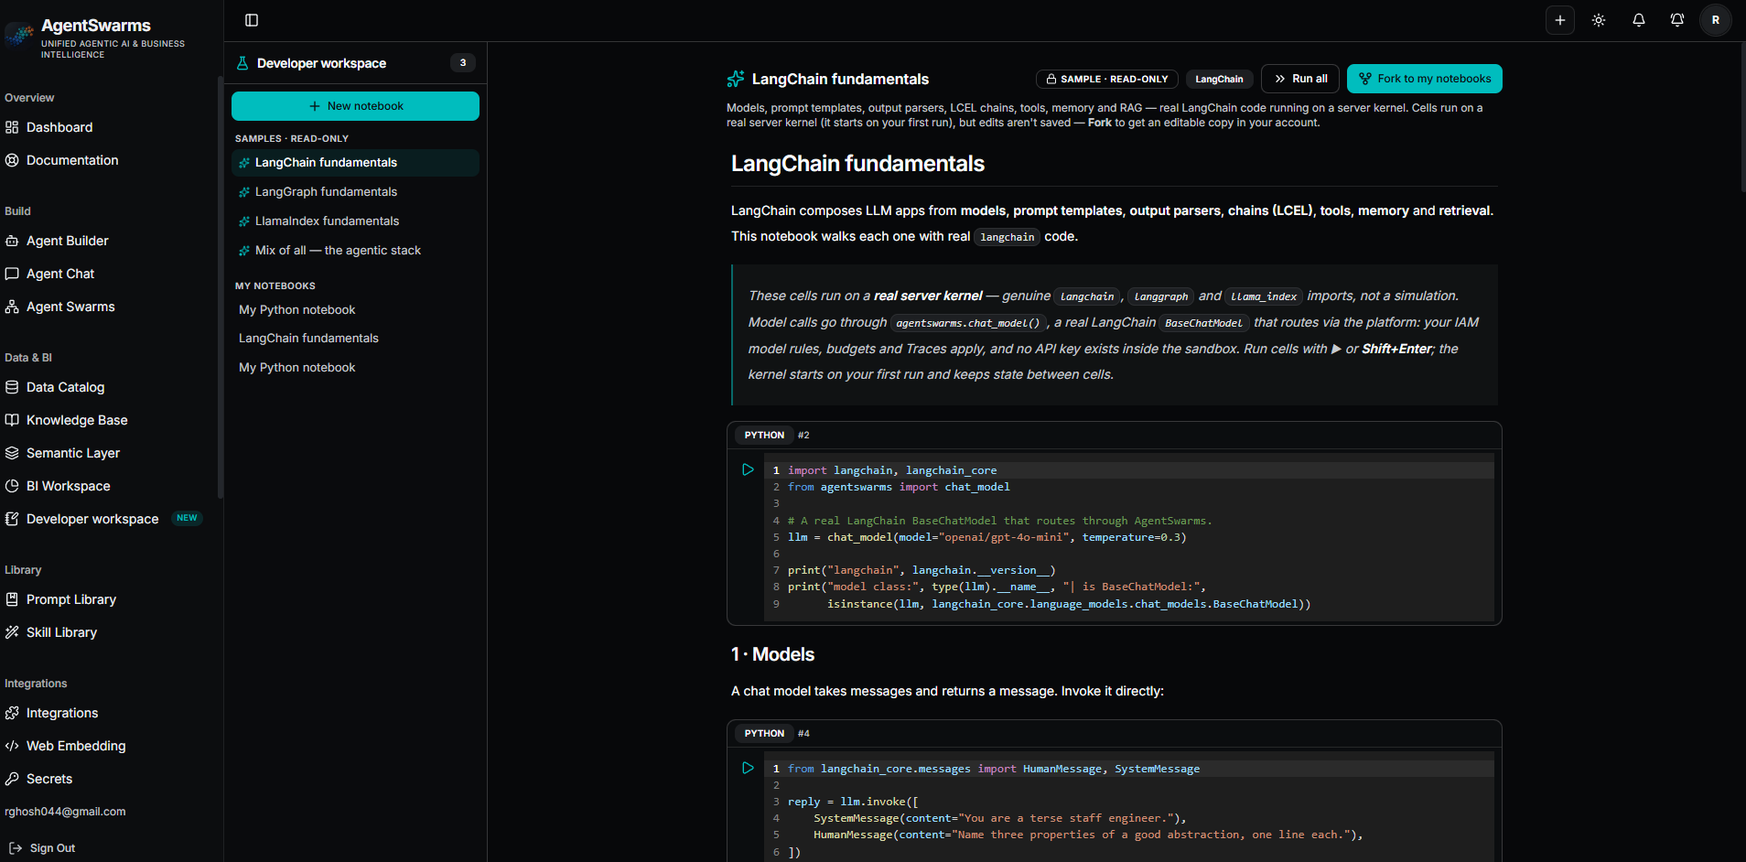Viewport: 1746px width, 862px height.
Task: Click the Data Catalog database icon
Action: pos(12,387)
